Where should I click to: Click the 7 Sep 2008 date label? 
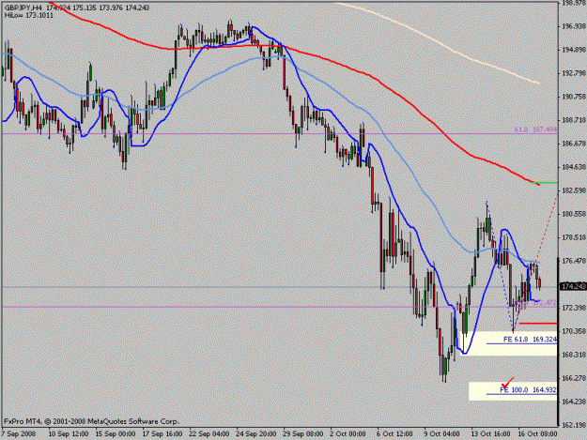[x=19, y=434]
